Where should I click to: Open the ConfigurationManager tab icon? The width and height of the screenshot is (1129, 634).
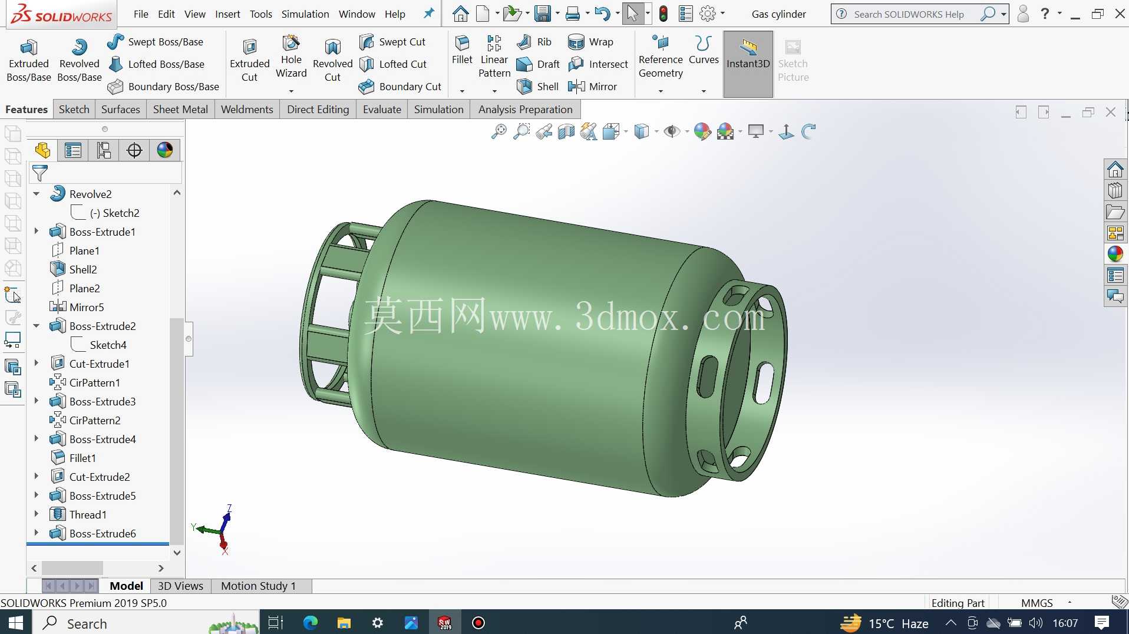(x=104, y=150)
